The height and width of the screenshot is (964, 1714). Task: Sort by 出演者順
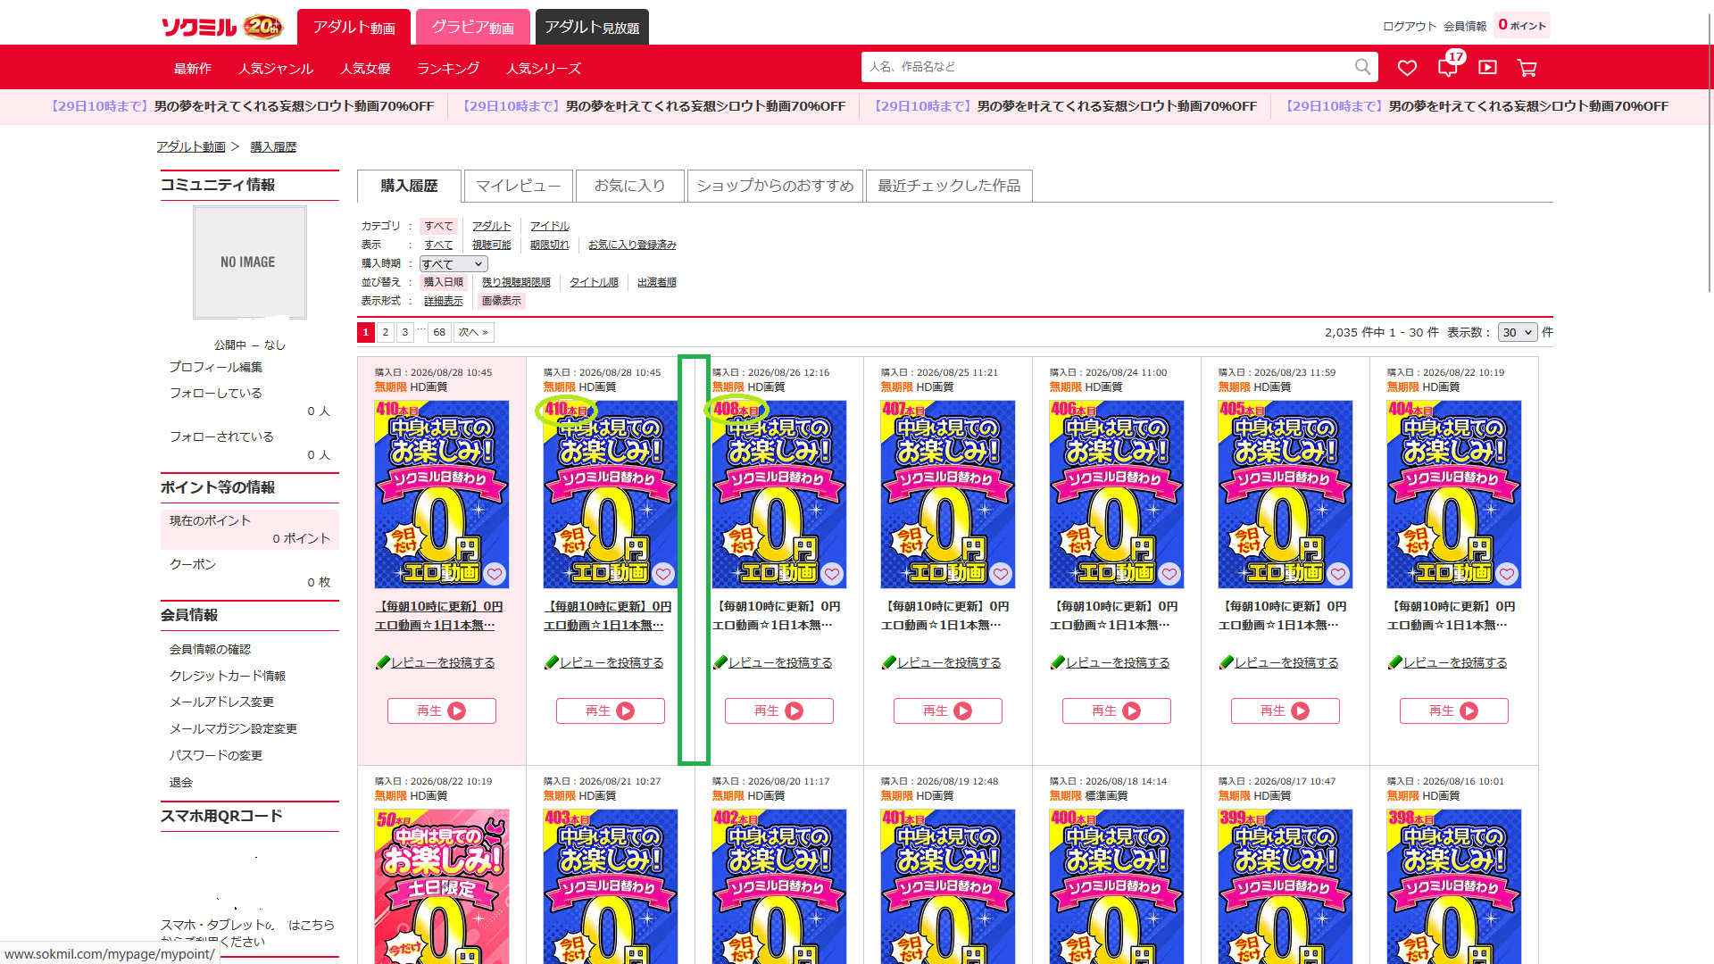657,282
